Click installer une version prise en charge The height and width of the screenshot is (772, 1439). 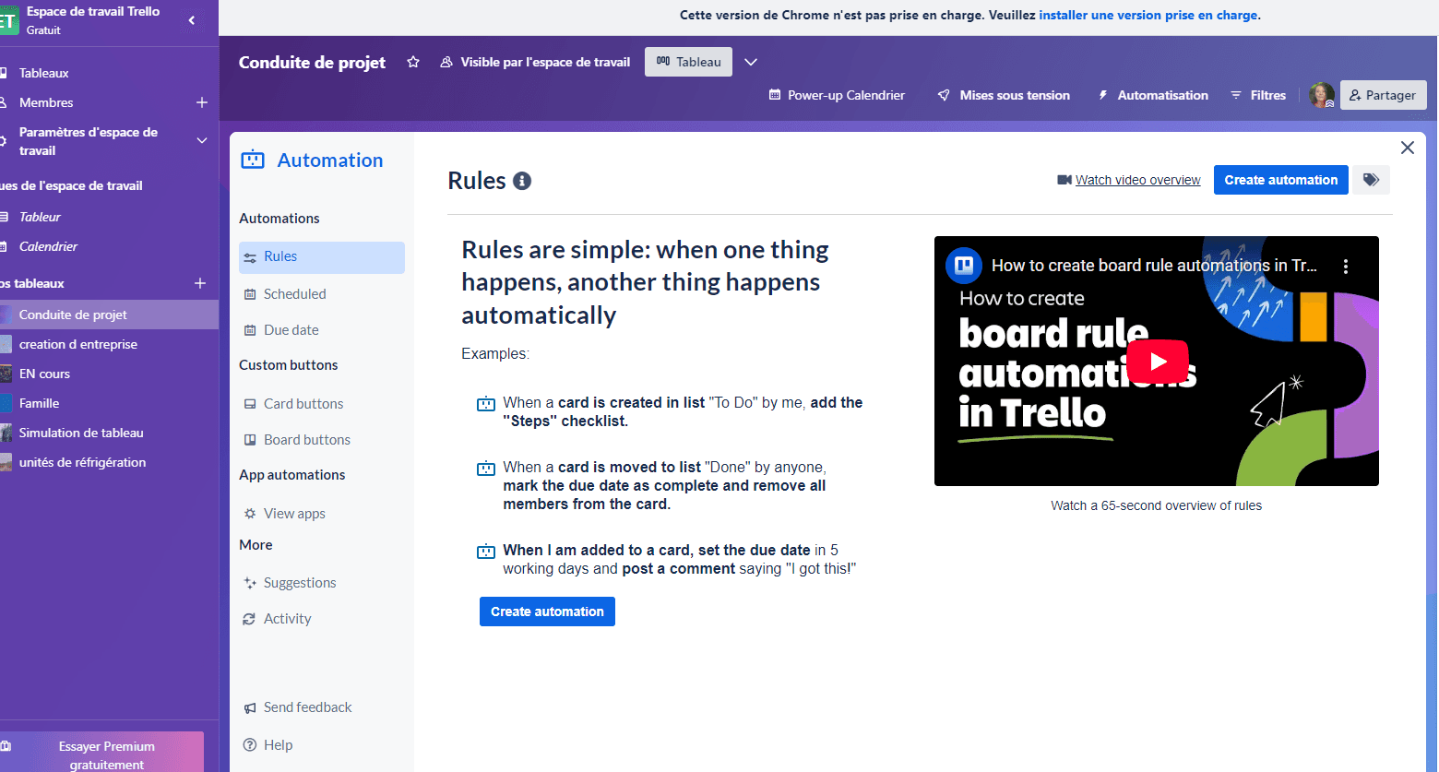(x=1149, y=15)
